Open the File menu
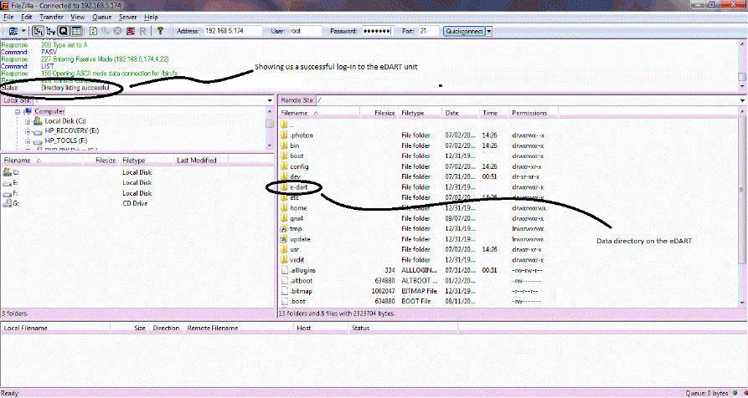 8,17
